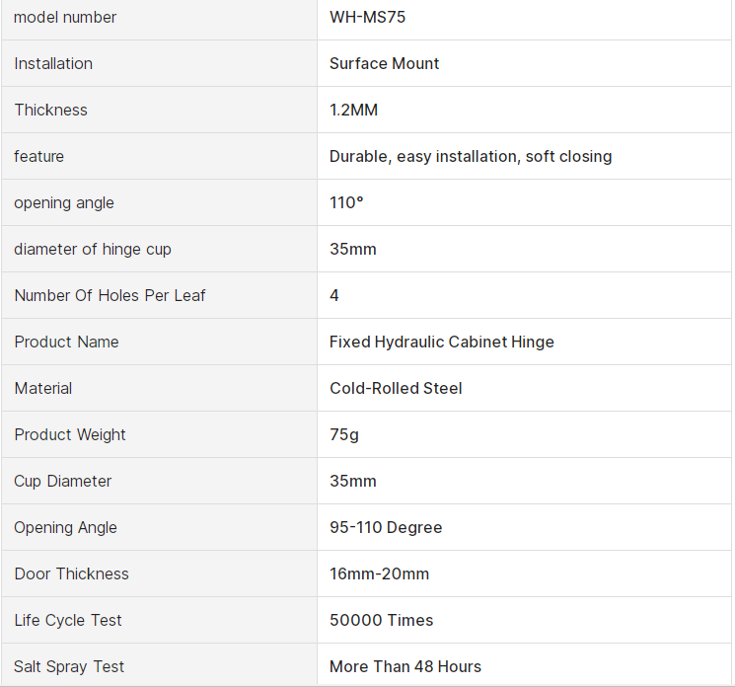Screen dimensions: 735x687
Task: Click 'Durable, easy installation, soft closing' text
Action: (471, 156)
